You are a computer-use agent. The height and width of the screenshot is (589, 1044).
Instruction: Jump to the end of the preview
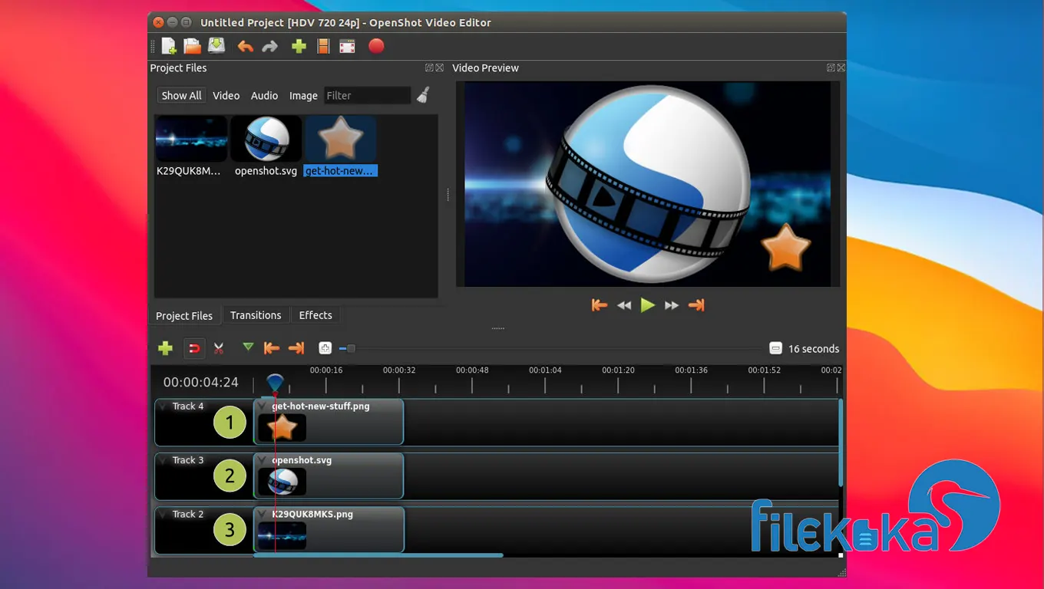(696, 305)
